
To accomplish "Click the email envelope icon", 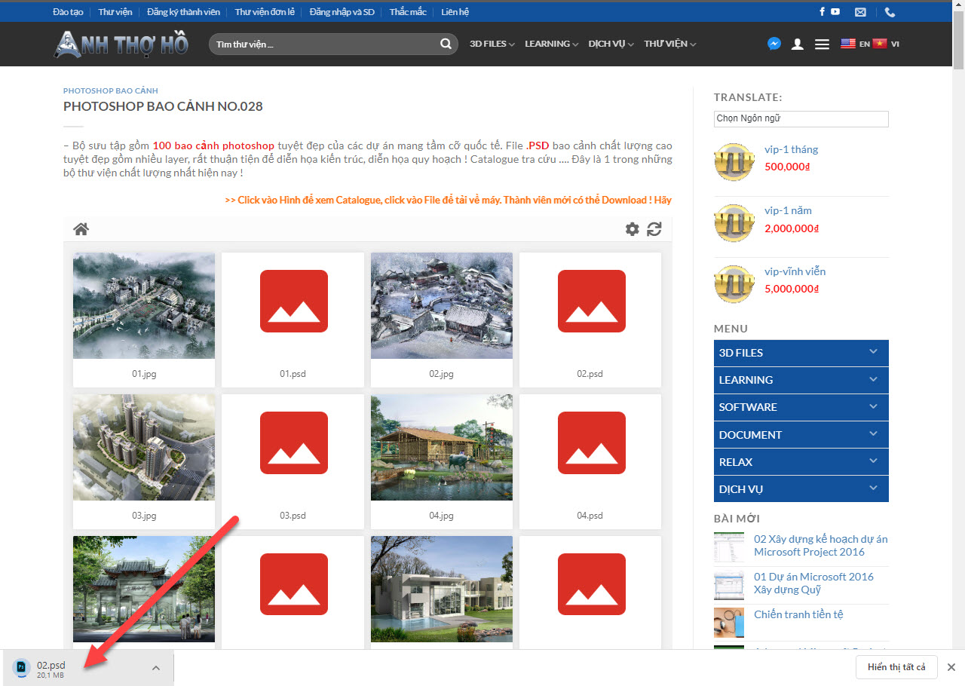I will pos(860,12).
